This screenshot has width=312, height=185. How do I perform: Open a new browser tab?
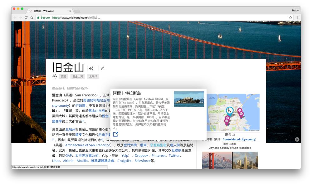point(77,11)
